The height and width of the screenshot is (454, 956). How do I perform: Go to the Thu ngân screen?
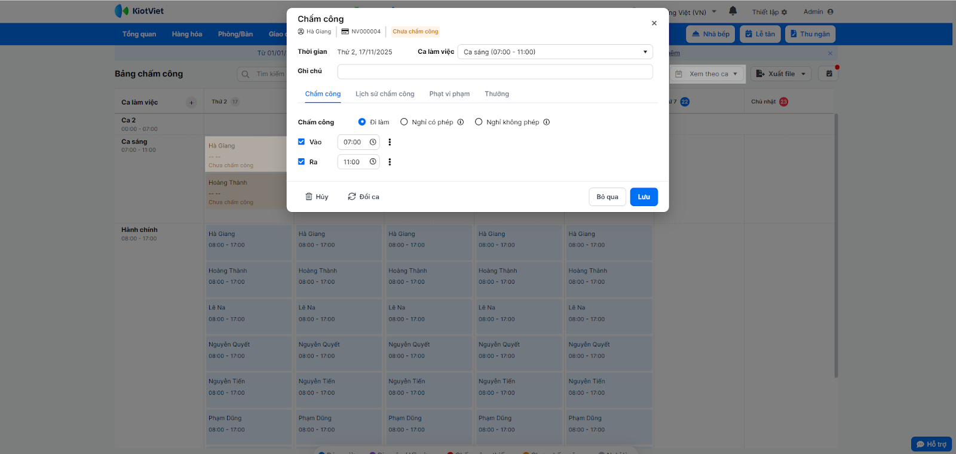pos(810,34)
